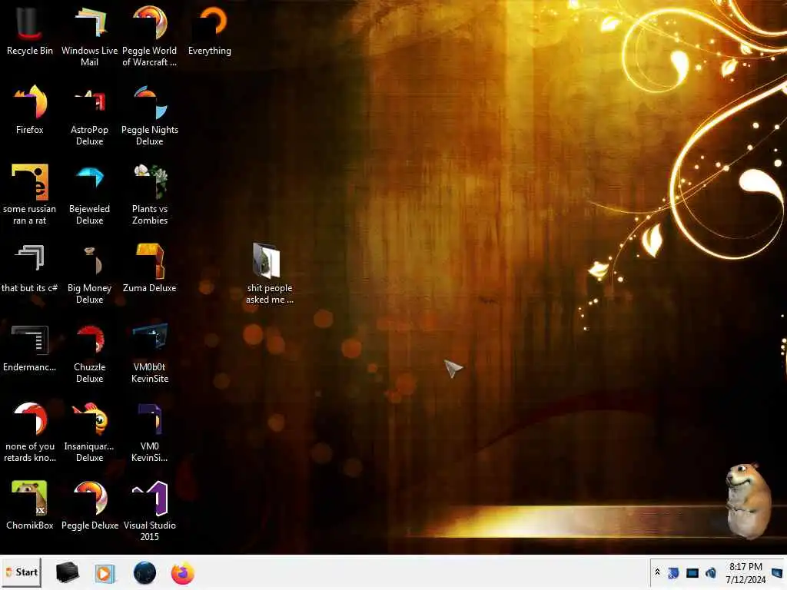Open the Peggle Nights Deluxe shortcut
This screenshot has height=590, width=787.
(x=150, y=116)
